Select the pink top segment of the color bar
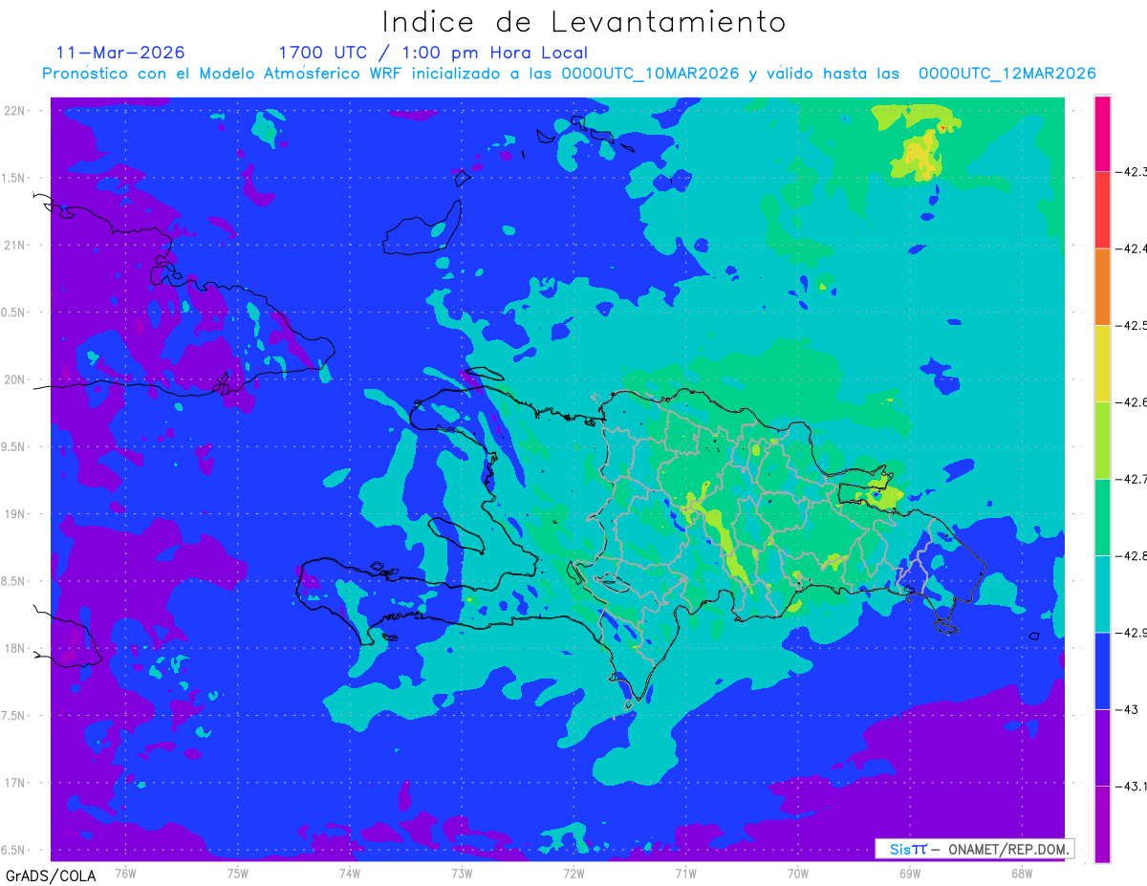The width and height of the screenshot is (1147, 886). coord(1102,134)
